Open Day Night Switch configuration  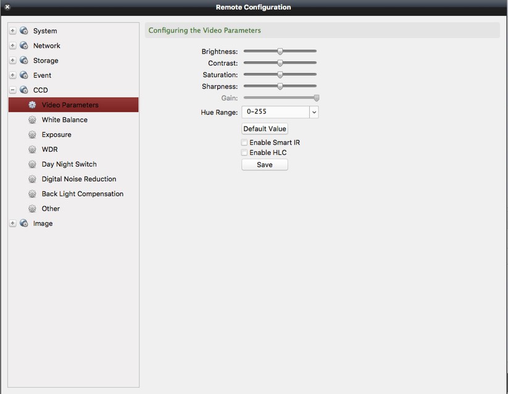pyautogui.click(x=32, y=164)
